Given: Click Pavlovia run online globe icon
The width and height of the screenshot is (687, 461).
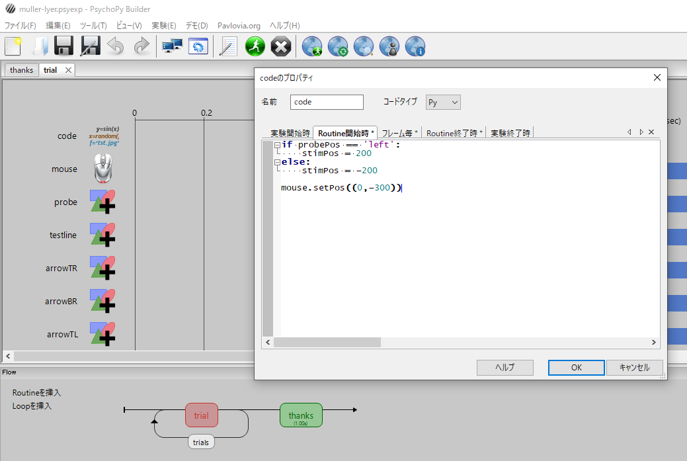Looking at the screenshot, I should pyautogui.click(x=312, y=46).
